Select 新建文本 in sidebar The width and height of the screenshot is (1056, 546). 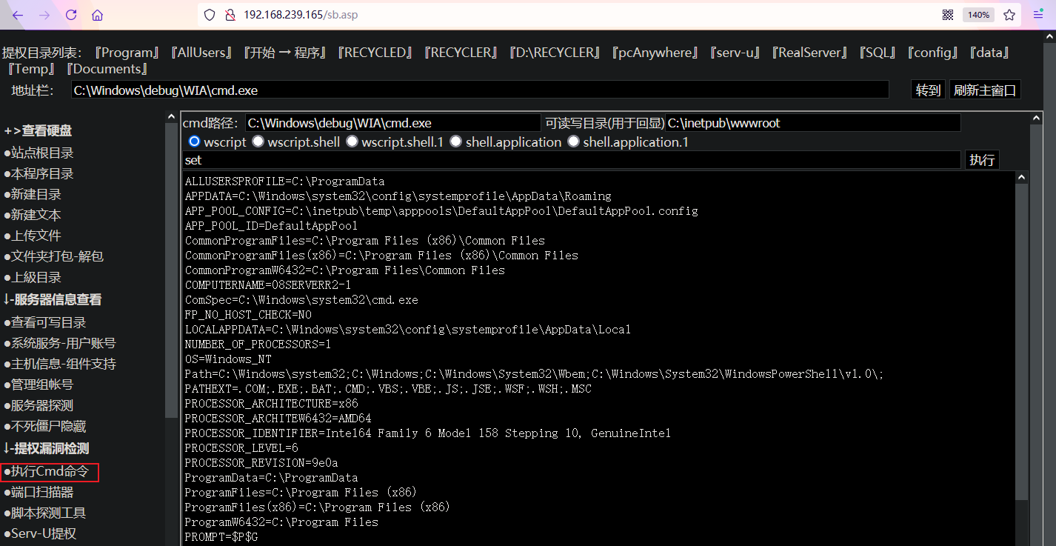(33, 216)
